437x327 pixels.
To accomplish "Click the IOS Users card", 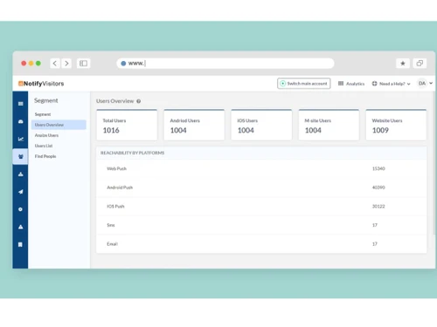I will (261, 125).
